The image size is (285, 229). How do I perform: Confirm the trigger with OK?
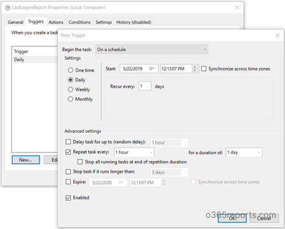click(232, 218)
